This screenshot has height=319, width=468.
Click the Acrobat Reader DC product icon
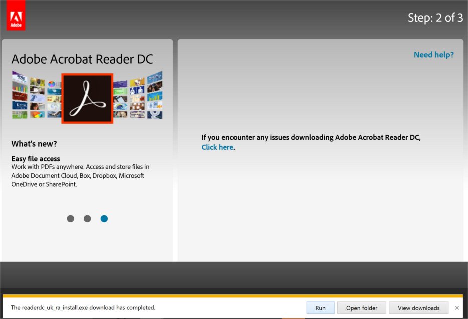click(87, 98)
